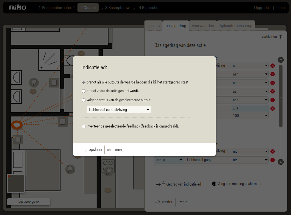Open the 'uit' dropdown in the /living row

[250, 151]
